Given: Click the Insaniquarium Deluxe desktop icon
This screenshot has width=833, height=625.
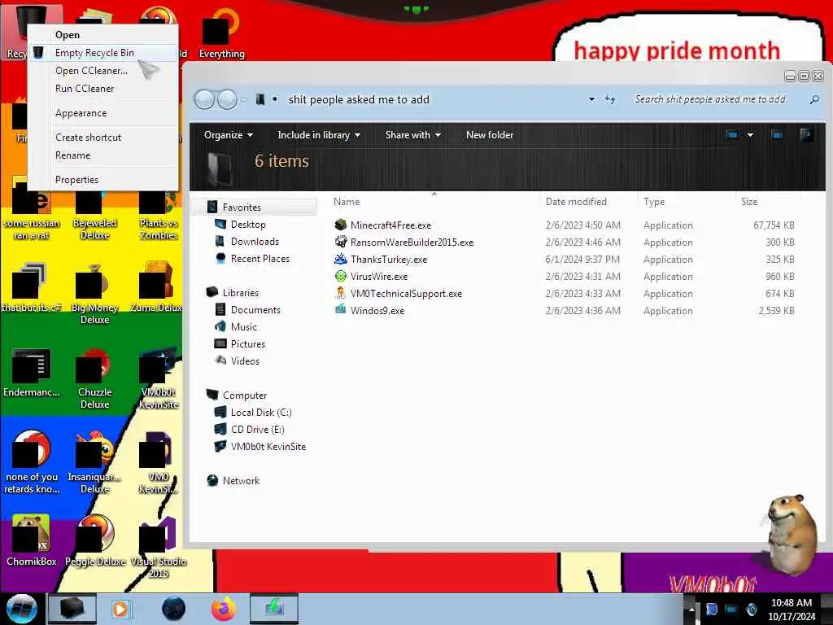Looking at the screenshot, I should pos(94,462).
